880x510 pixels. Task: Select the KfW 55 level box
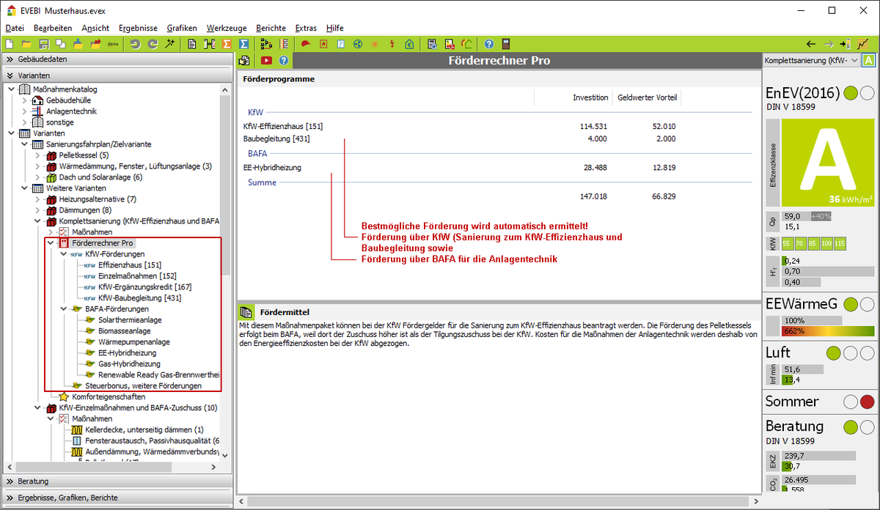click(787, 243)
